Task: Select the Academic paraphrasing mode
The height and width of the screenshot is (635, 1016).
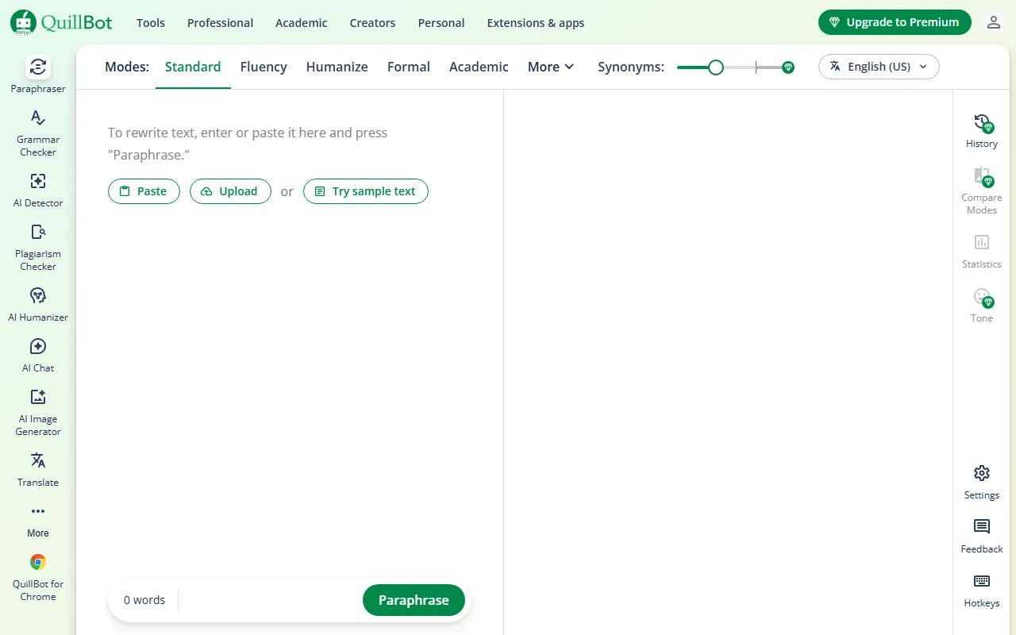Action: coord(479,67)
